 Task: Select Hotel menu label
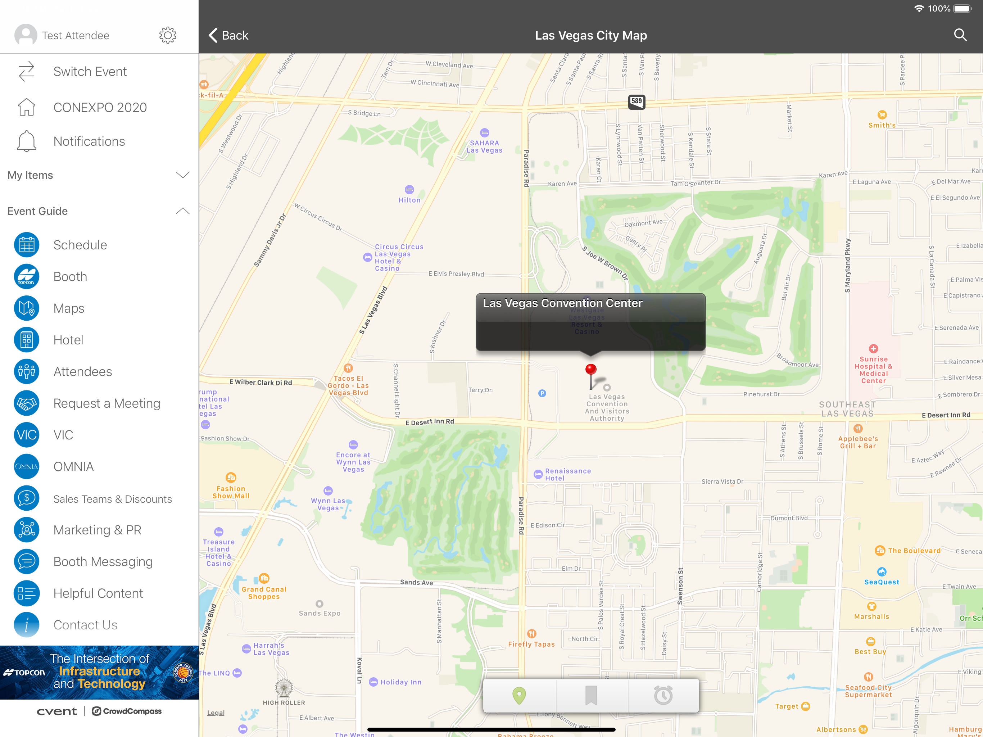[68, 340]
